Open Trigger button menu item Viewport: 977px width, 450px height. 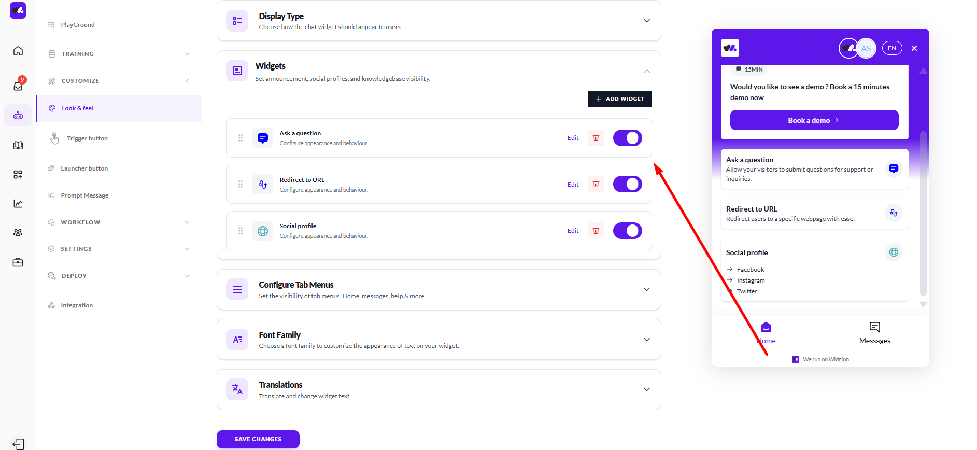[x=87, y=138]
